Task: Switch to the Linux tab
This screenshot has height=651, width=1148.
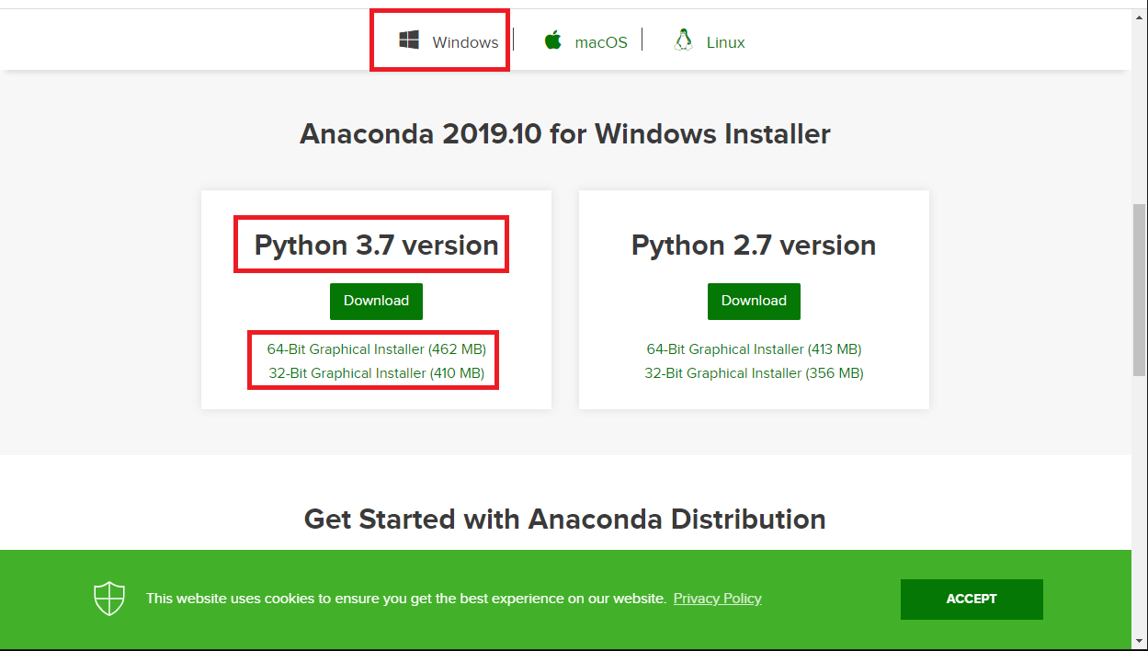Action: (725, 42)
